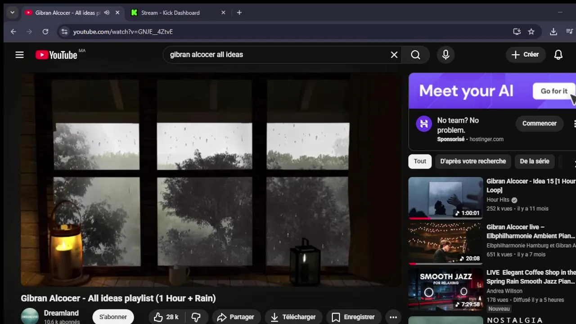The width and height of the screenshot is (576, 324).
Task: Open Gibran Alcocer - Idea 15 title
Action: [531, 185]
